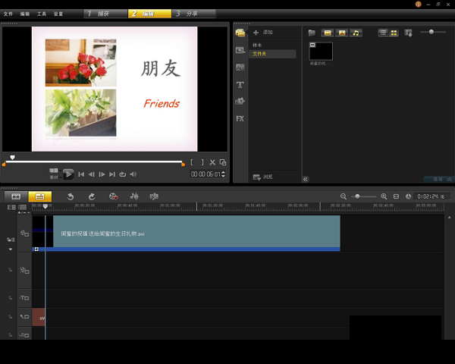Click the cut clip scissors icon

[x=212, y=162]
